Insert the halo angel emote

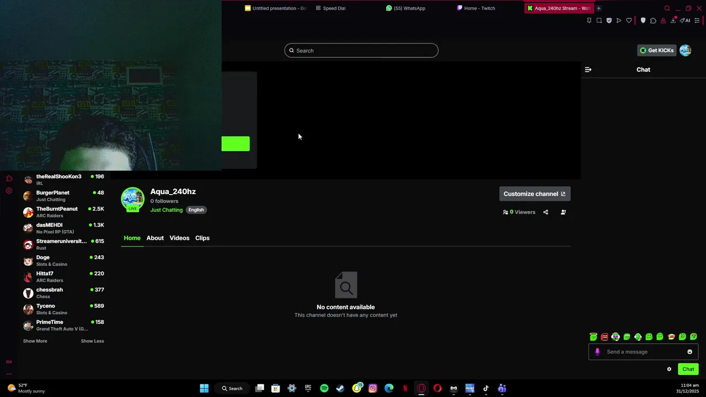(x=593, y=336)
